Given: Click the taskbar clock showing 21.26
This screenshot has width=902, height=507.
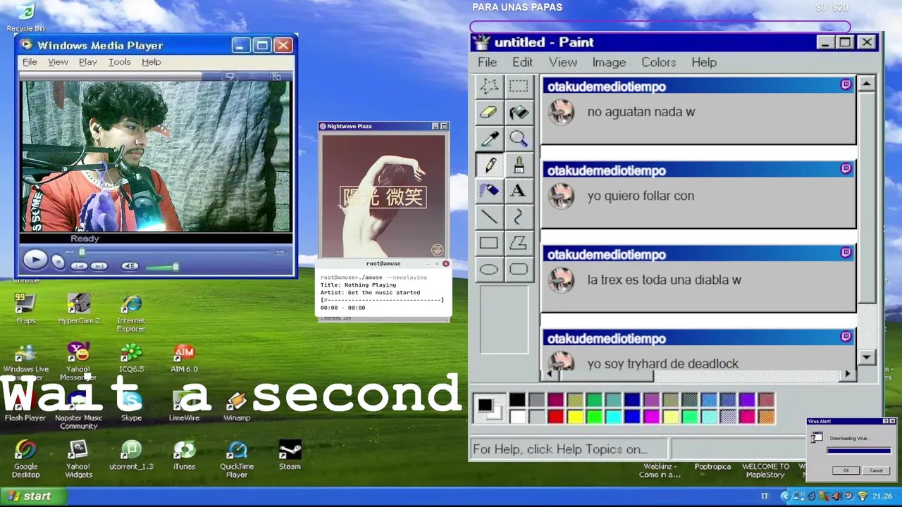Looking at the screenshot, I should 882,496.
